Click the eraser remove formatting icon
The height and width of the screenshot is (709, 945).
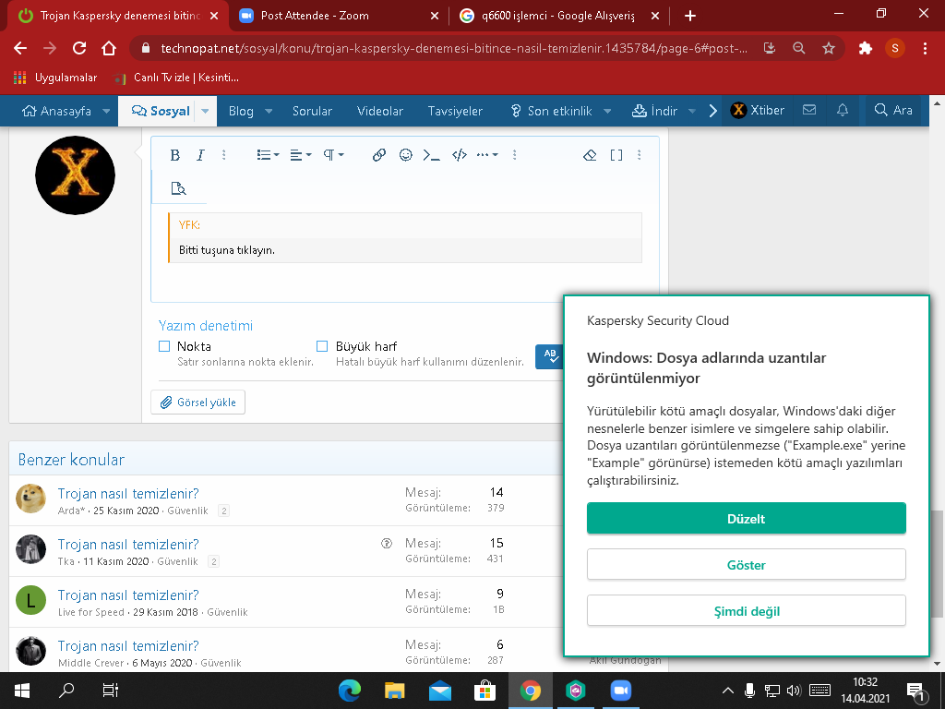tap(590, 155)
